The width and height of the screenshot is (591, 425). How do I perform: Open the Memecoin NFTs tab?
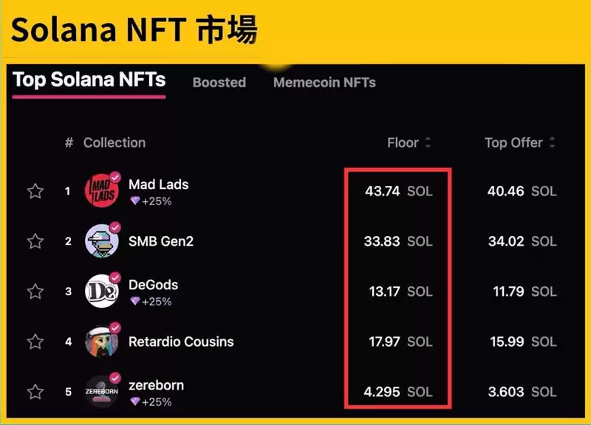(324, 83)
